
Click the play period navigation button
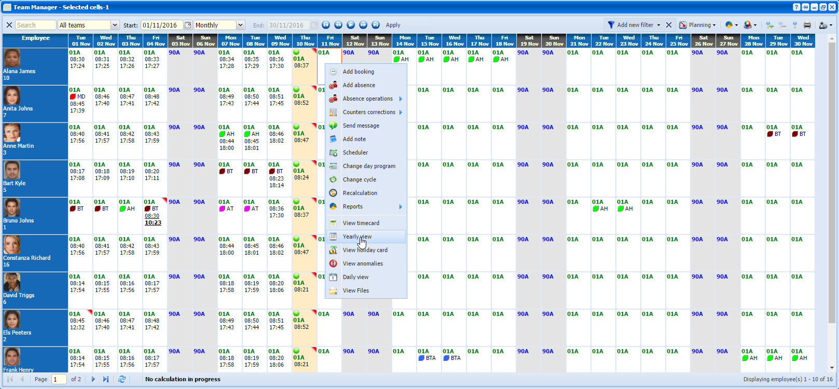tap(351, 25)
